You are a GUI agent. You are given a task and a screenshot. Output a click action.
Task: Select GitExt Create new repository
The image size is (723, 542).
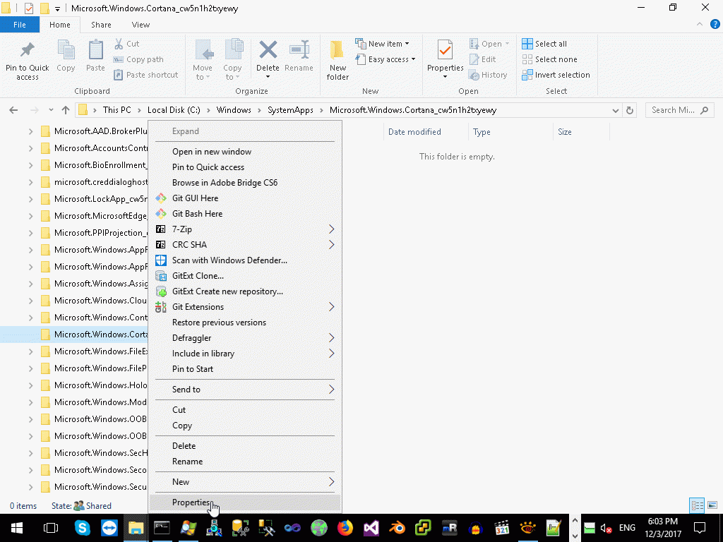click(x=245, y=291)
